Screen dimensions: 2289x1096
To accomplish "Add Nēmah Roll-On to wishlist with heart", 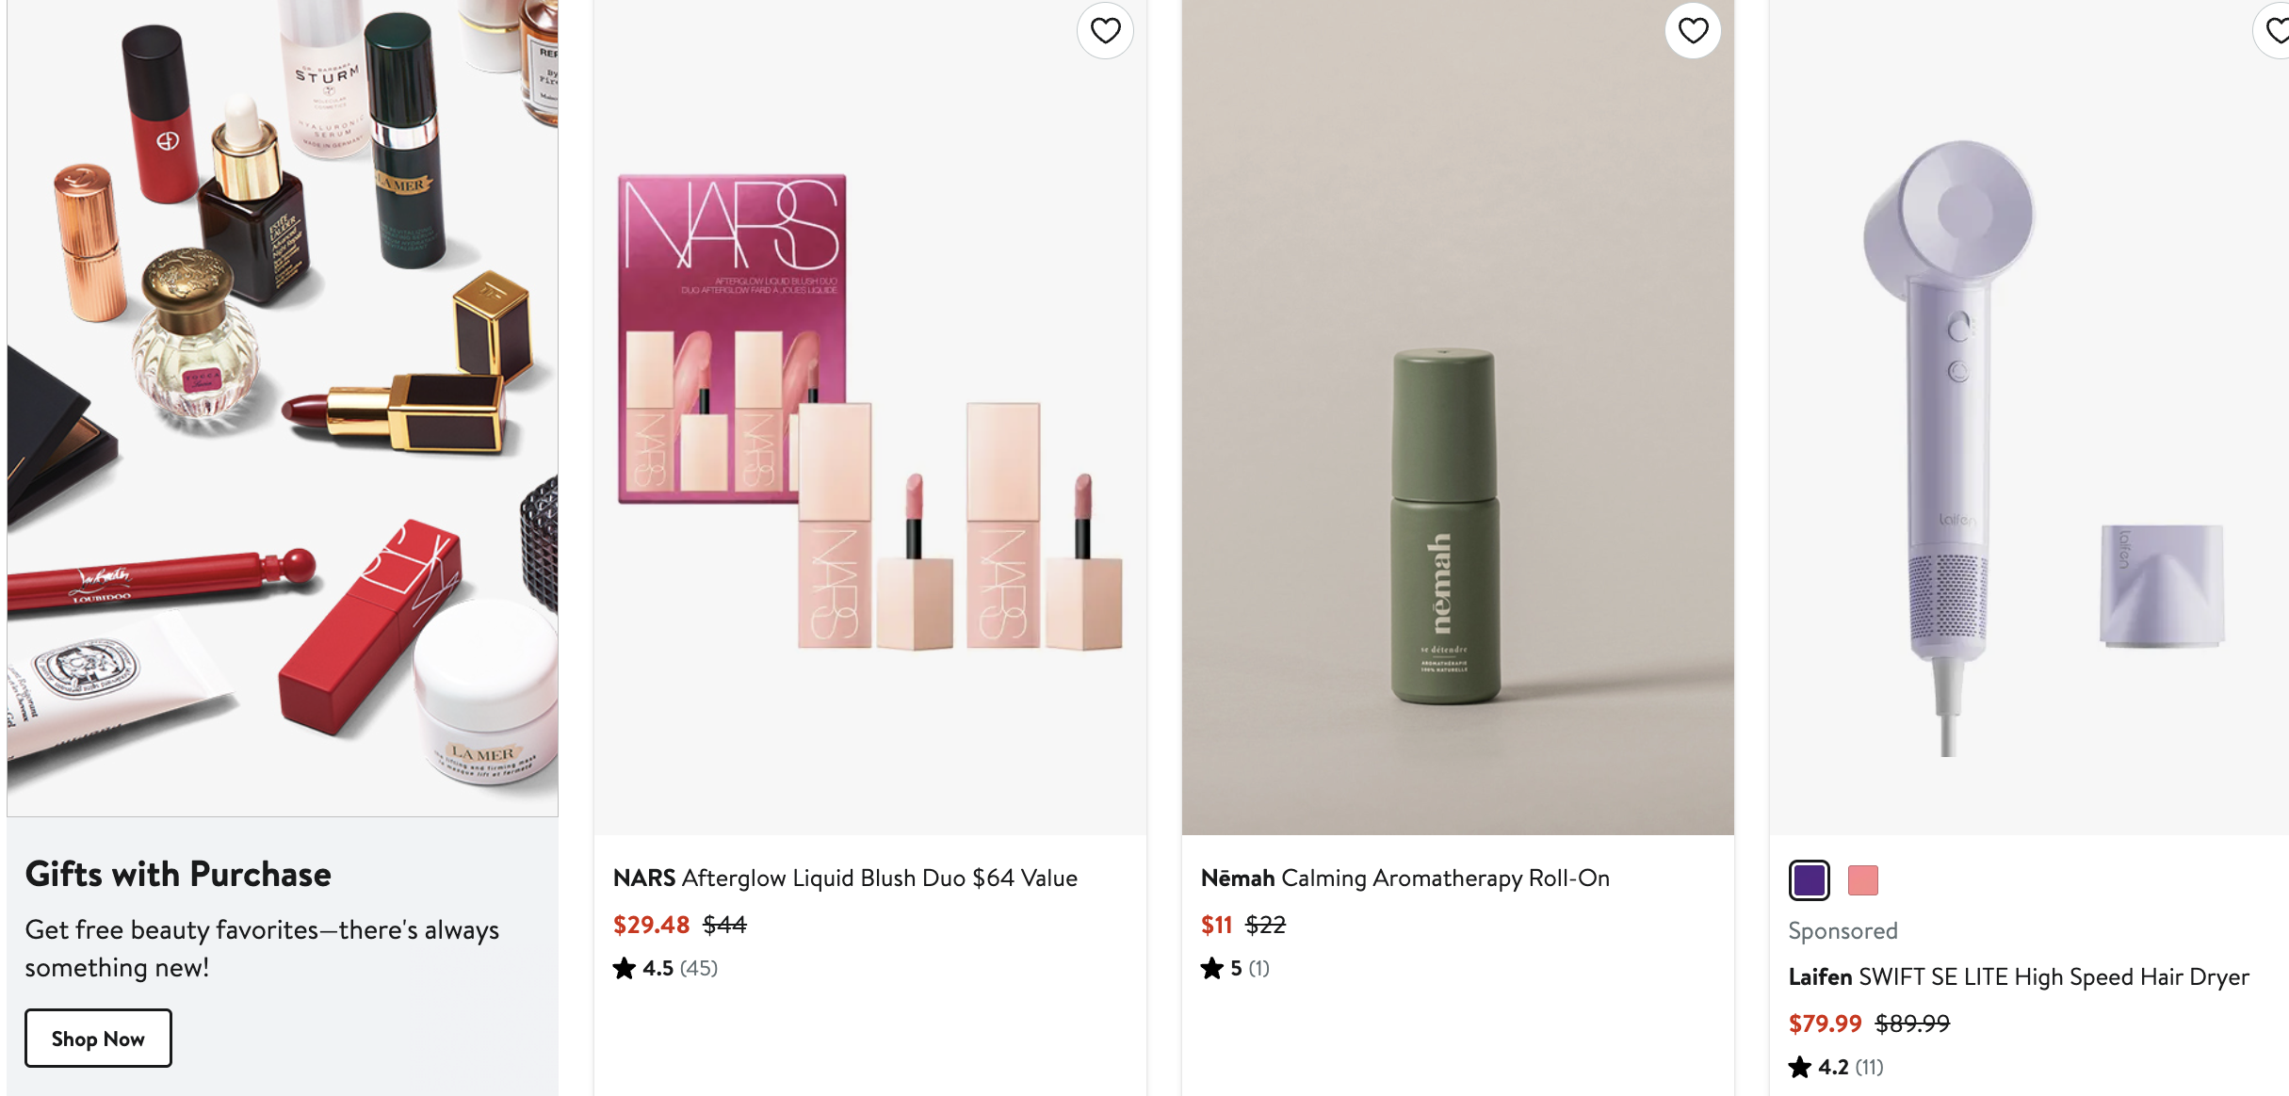I will tap(1693, 31).
